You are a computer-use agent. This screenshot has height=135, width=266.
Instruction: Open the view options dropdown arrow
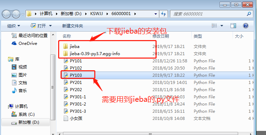point(222,26)
